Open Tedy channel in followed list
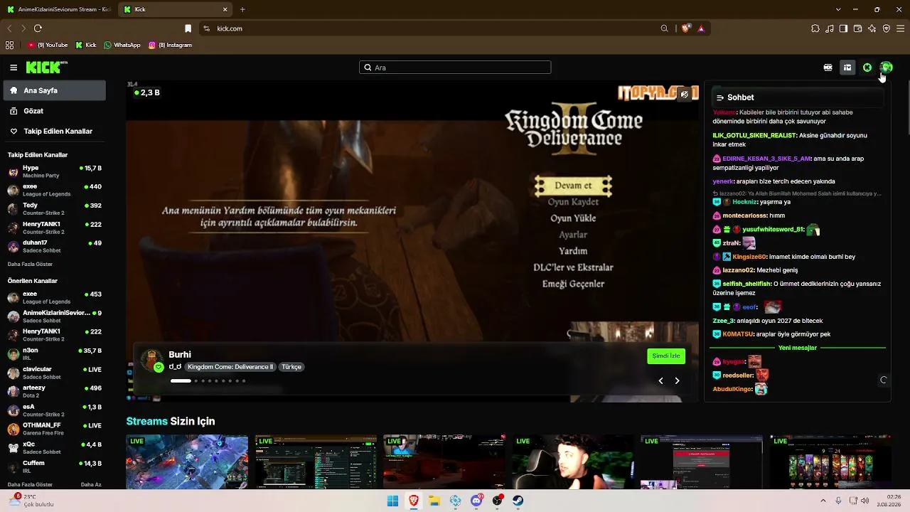 tap(54, 208)
